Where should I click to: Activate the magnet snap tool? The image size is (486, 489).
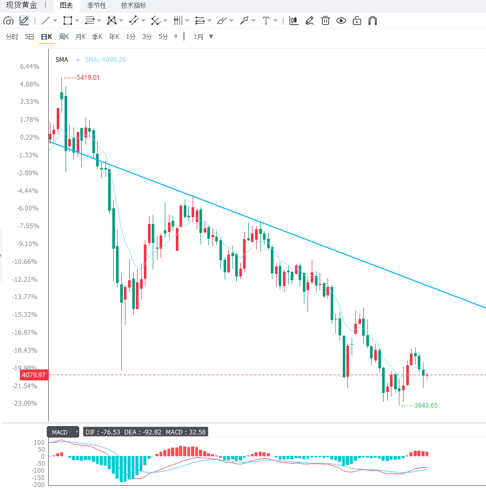pos(373,20)
